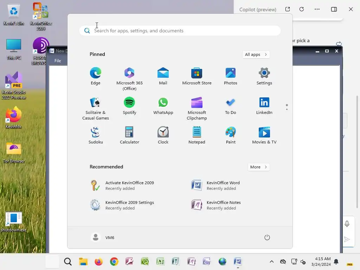
Task: Click the OneDrive cloud tray icon
Action: tap(283, 262)
